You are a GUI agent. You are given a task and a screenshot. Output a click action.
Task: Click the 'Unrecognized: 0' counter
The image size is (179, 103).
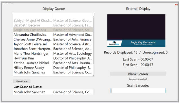(x=155, y=52)
